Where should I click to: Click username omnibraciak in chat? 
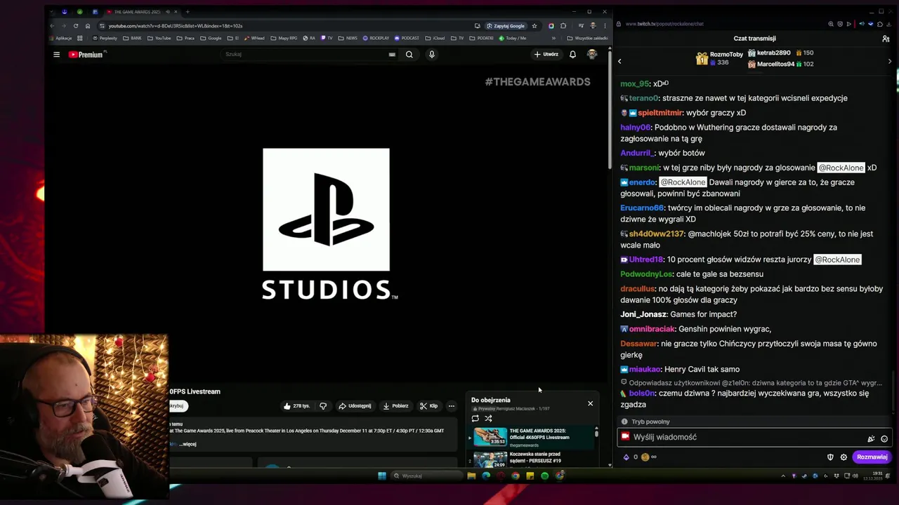(652, 330)
